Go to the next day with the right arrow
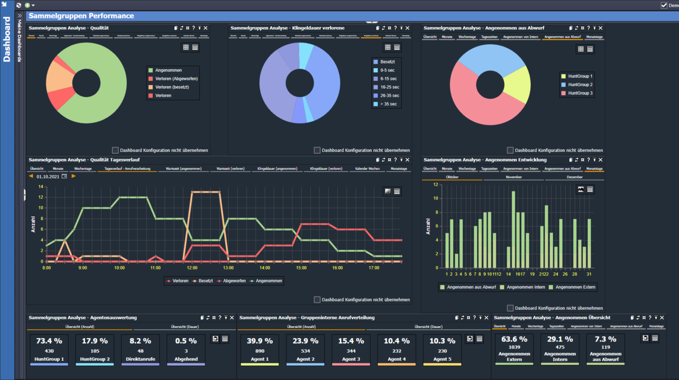The width and height of the screenshot is (679, 380). pyautogui.click(x=74, y=177)
